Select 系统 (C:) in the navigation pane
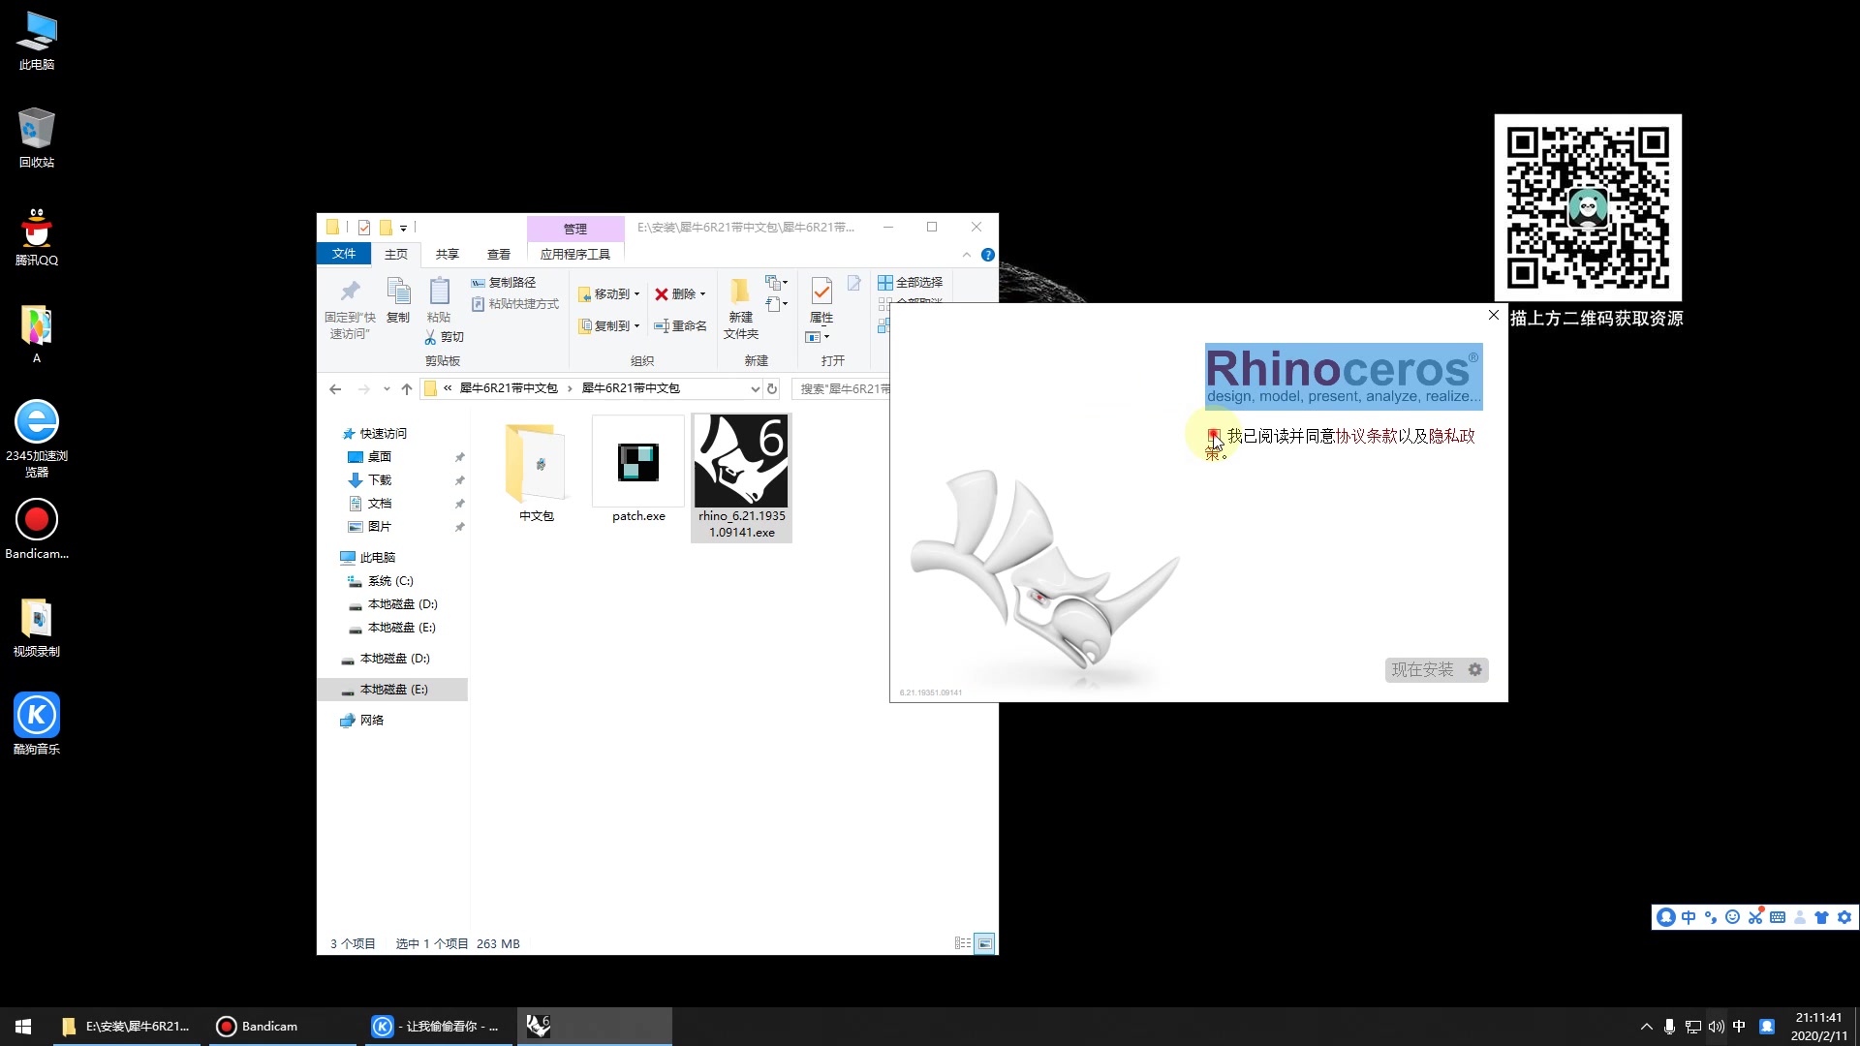Image resolution: width=1860 pixels, height=1046 pixels. 381,580
